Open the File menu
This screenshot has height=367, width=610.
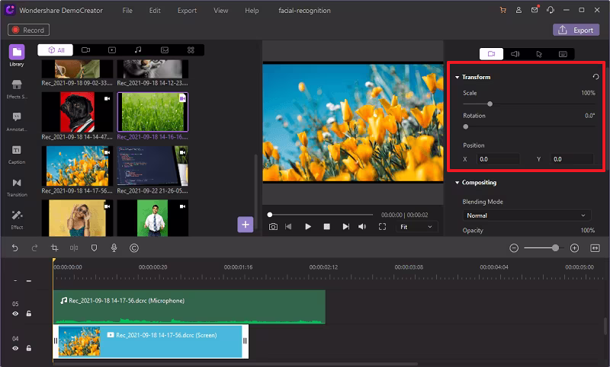(x=127, y=11)
